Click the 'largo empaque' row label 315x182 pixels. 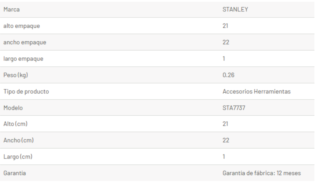[23, 59]
